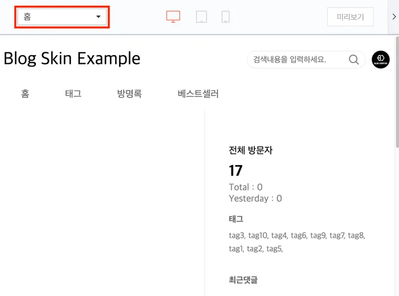Click the Yesterday : 0 text

(255, 199)
